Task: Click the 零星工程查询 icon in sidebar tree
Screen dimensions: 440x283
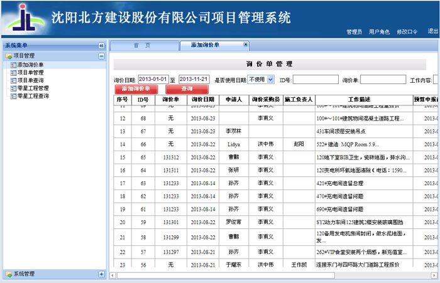Action: pyautogui.click(x=13, y=96)
